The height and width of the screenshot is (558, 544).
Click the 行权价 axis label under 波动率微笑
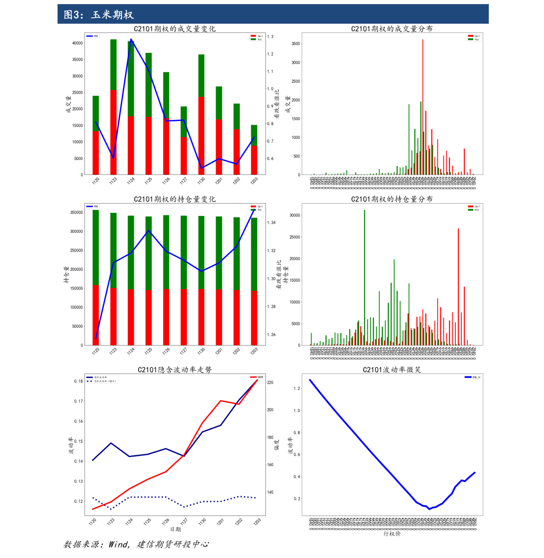[x=392, y=533]
